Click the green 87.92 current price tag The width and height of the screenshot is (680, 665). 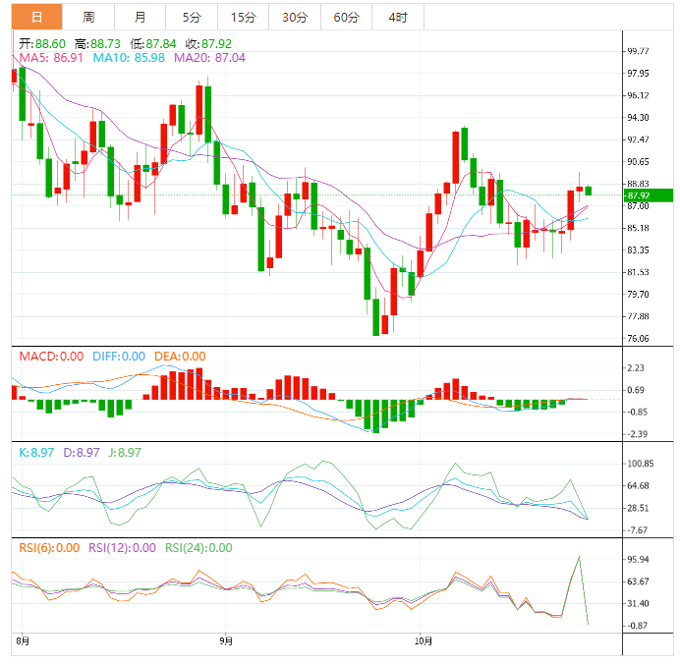tap(649, 195)
